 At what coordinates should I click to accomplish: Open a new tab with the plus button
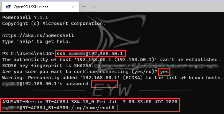84,7
